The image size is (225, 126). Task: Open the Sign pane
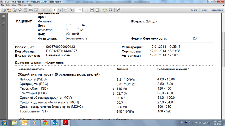[204, 10]
